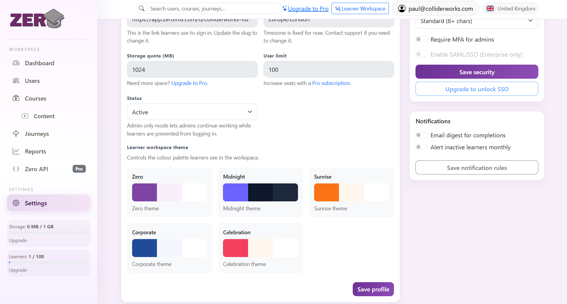This screenshot has width=567, height=304.
Task: Expand the password policy Standard dropdown
Action: (476, 22)
